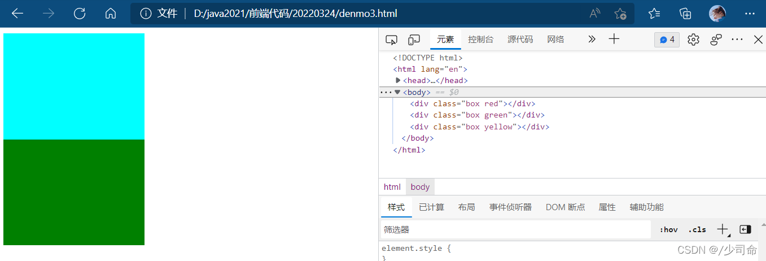Open the 辅助功能 pane
The width and height of the screenshot is (766, 261).
647,207
